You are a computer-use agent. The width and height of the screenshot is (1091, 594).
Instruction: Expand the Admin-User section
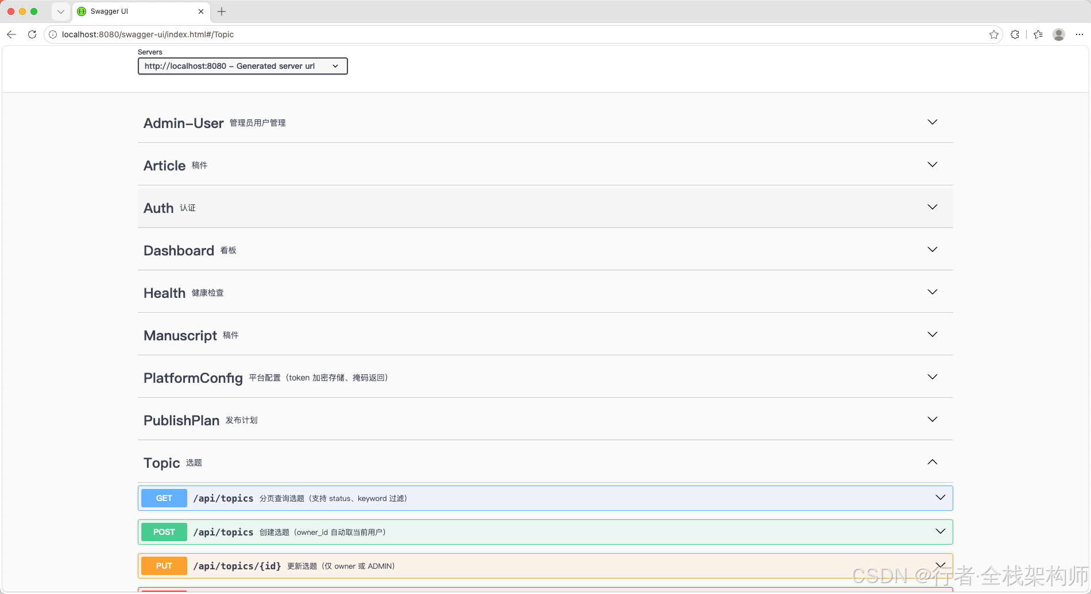click(545, 122)
